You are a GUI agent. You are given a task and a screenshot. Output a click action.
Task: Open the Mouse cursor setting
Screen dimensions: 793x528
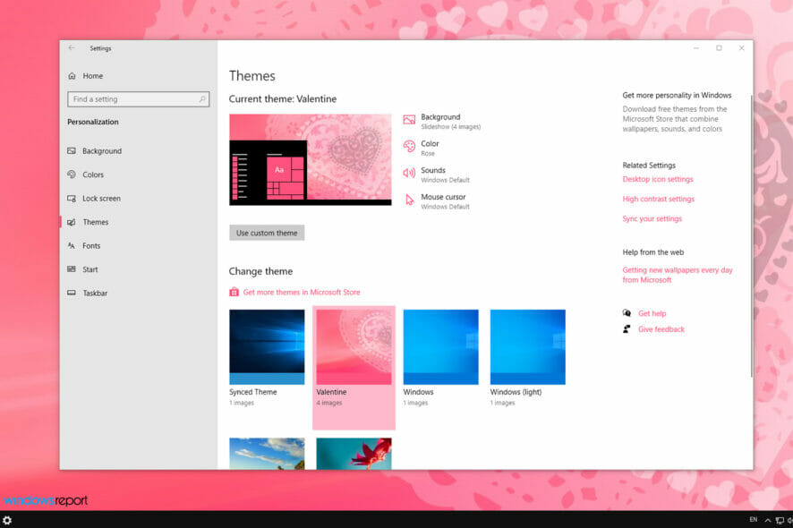(437, 201)
